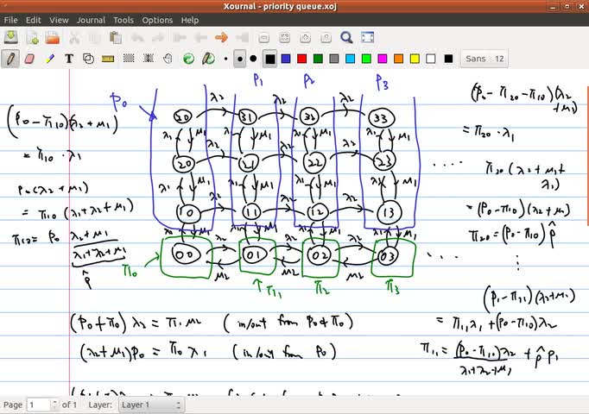Screen dimensions: 589x414
Task: Fit page width zoom icon
Action: click(284, 37)
